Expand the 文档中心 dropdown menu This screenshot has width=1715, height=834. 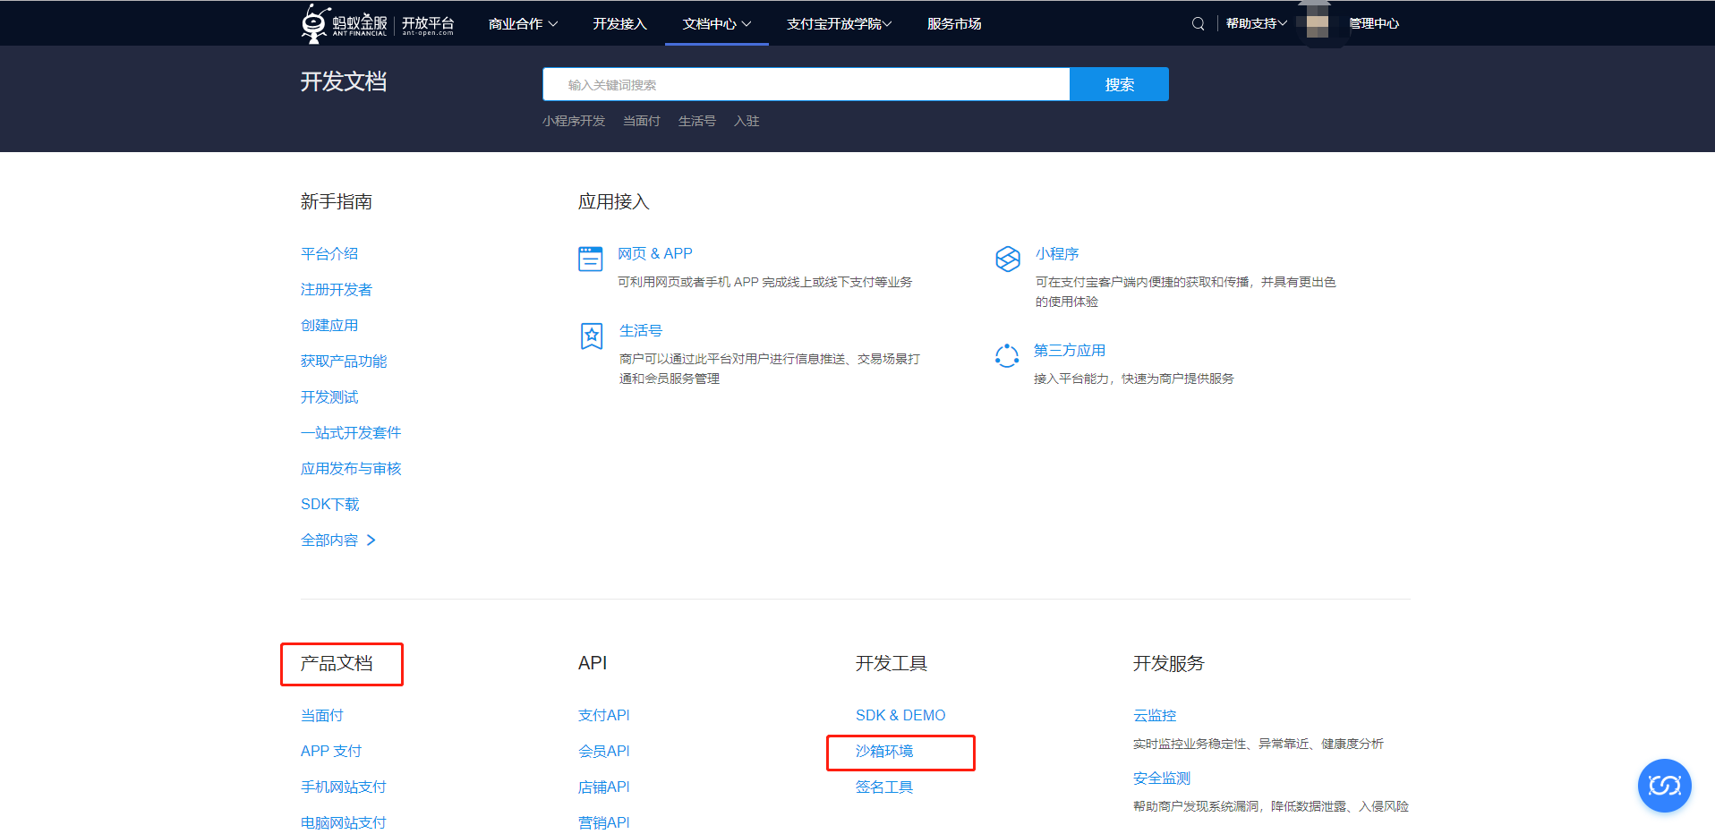717,24
